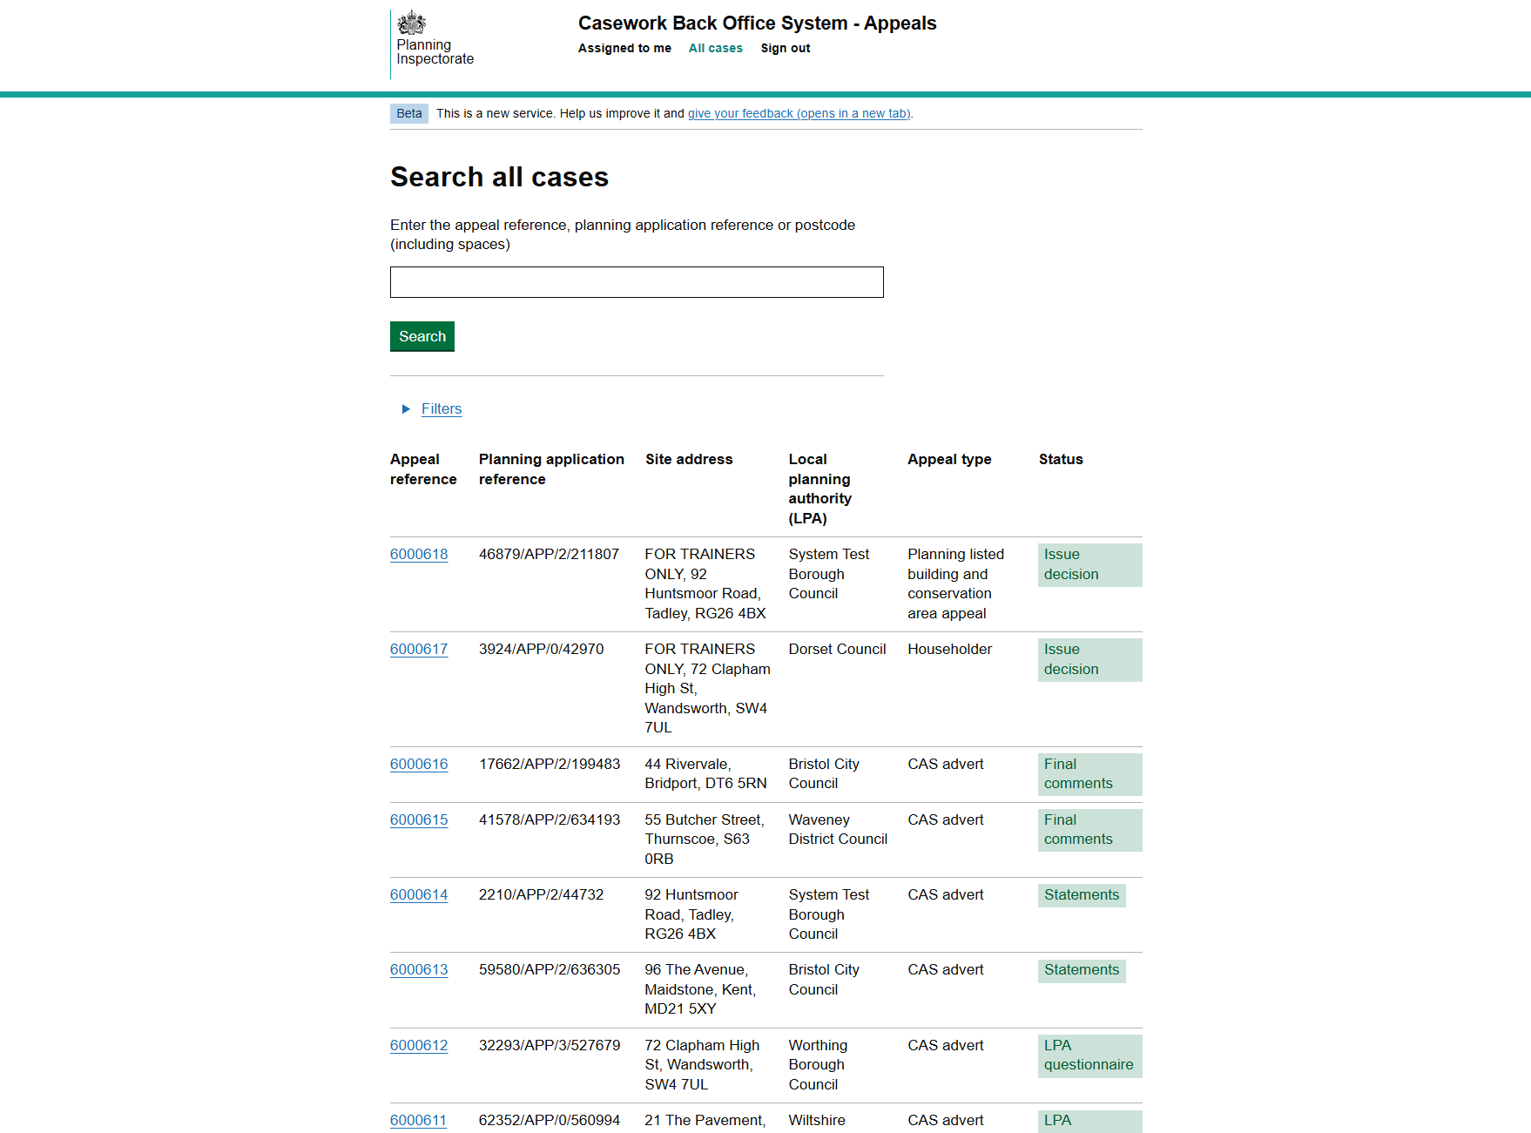This screenshot has width=1531, height=1133.
Task: Click Issue decision status tag for 6000618
Action: click(1089, 565)
